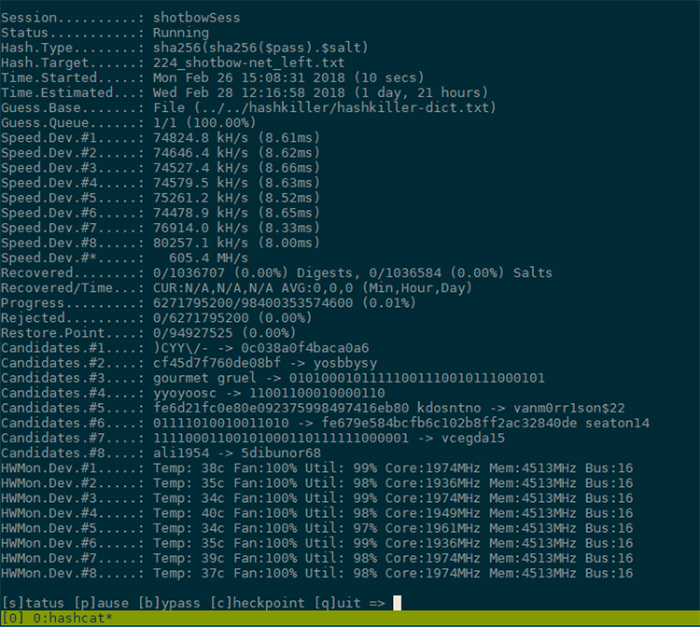Screen dimensions: 700x627
Task: Click the Time.Estimated line with Wed Feb 28
Action: pyautogui.click(x=319, y=92)
